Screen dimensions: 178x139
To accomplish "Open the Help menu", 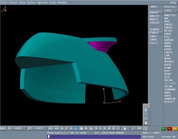I will [173, 3].
